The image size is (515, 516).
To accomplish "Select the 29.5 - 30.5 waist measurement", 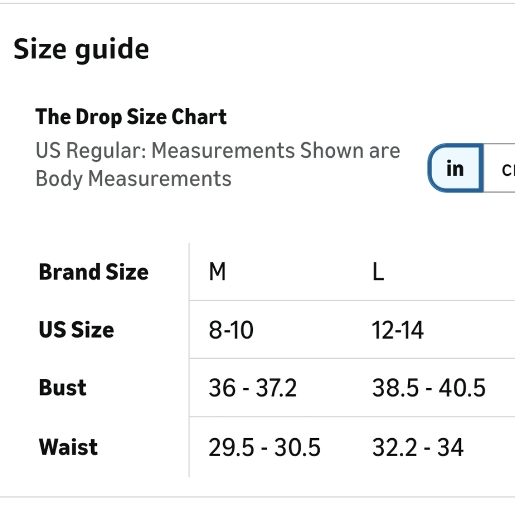I will click(x=264, y=447).
